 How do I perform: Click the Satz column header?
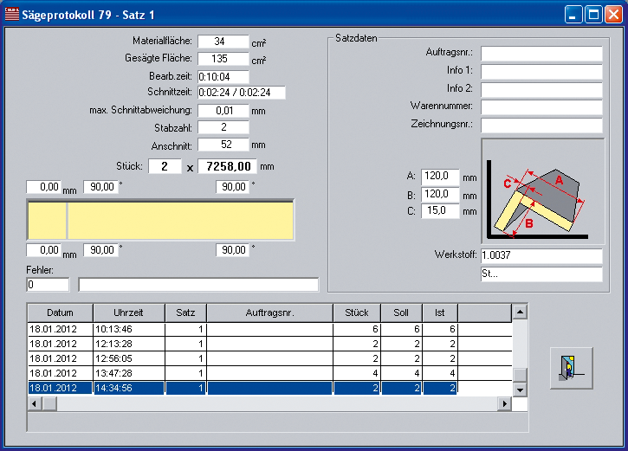(x=186, y=312)
